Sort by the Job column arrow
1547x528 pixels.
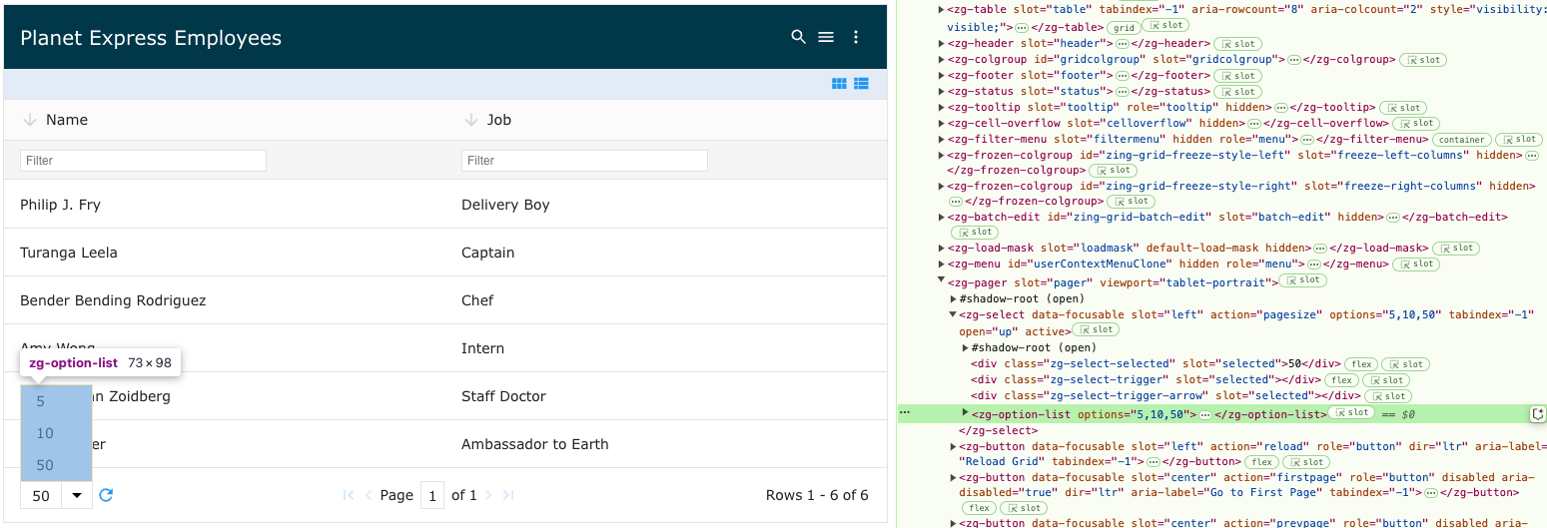(470, 120)
